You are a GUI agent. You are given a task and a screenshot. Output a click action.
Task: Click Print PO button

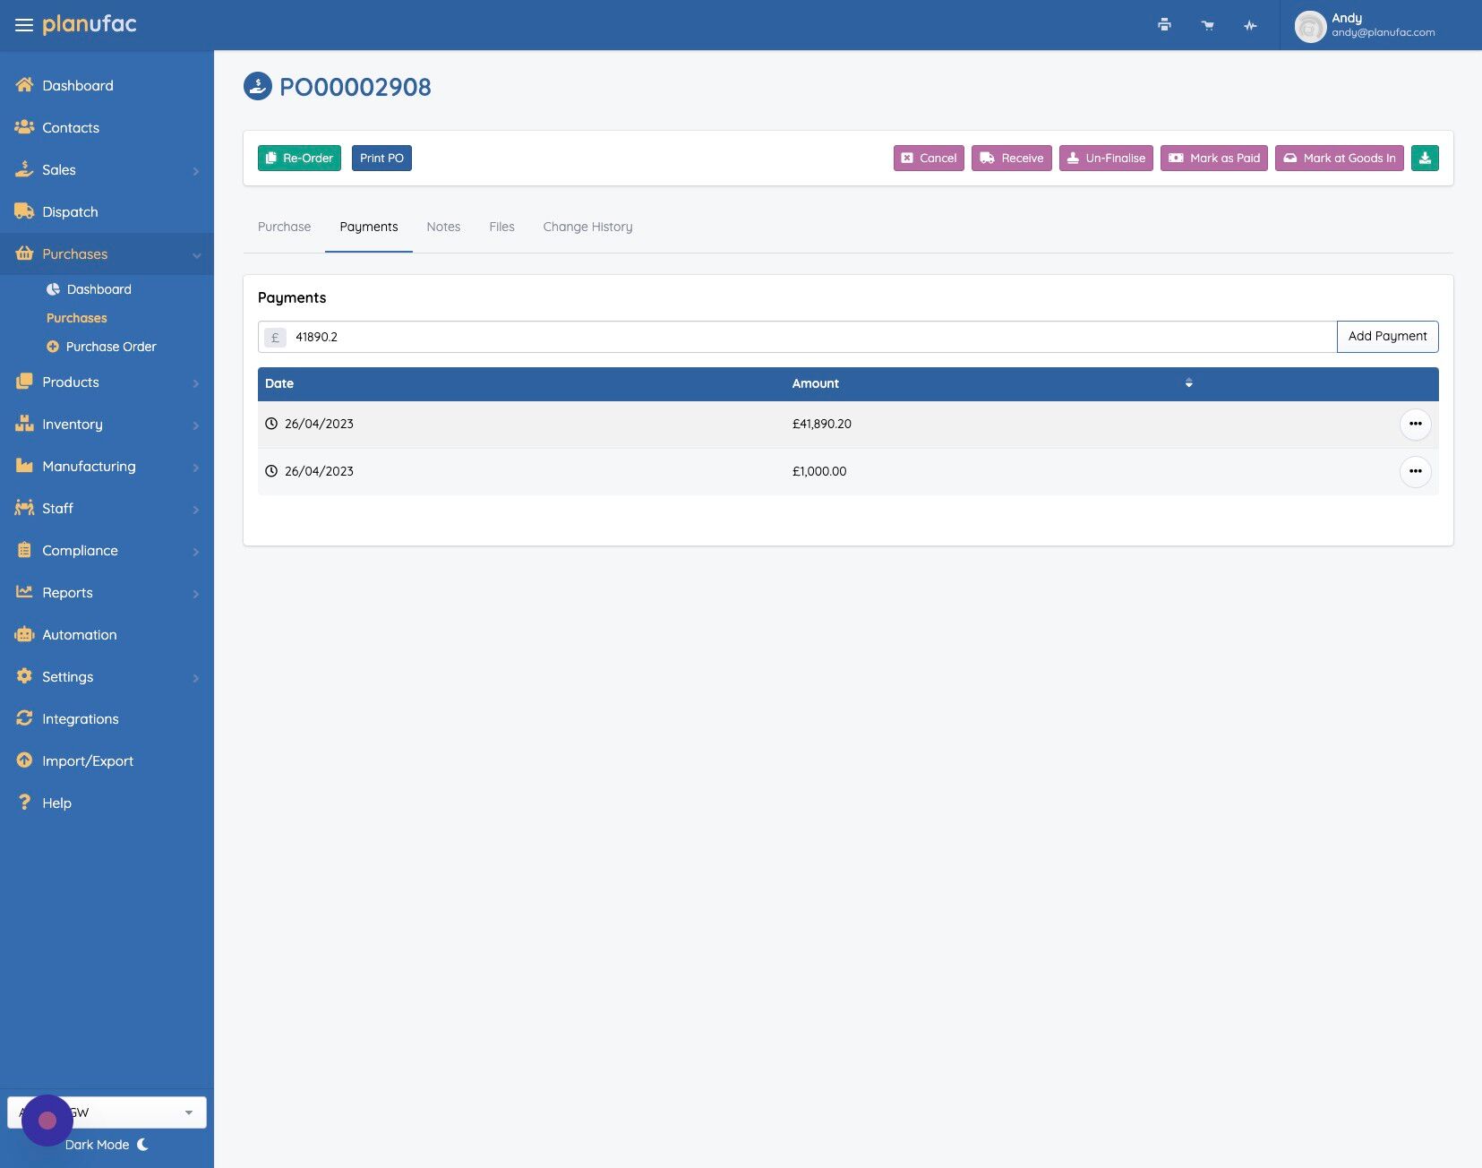pos(381,158)
